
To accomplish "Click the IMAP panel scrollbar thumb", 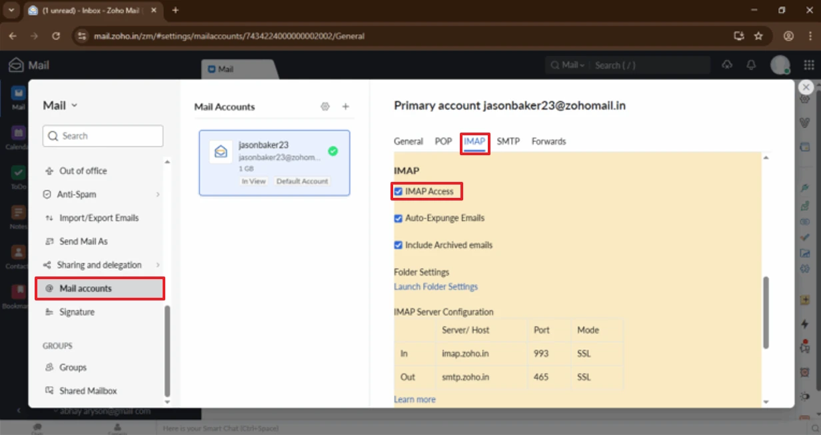I will pyautogui.click(x=766, y=312).
